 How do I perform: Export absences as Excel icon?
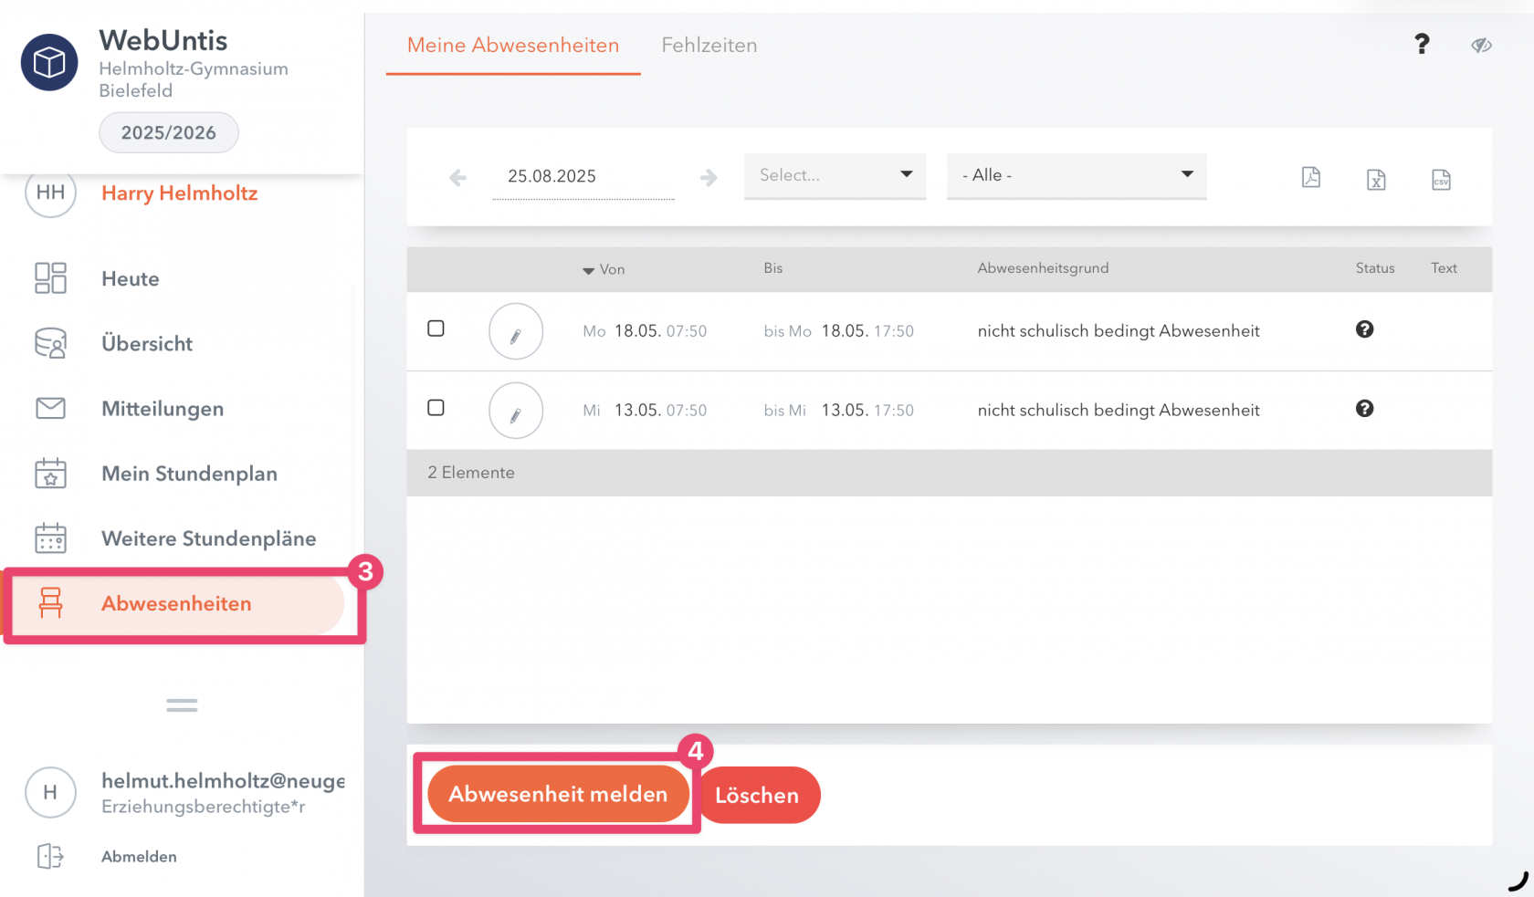pos(1376,179)
